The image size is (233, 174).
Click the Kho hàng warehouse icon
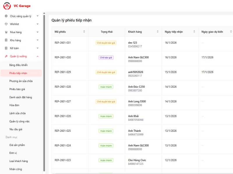coord(6,40)
